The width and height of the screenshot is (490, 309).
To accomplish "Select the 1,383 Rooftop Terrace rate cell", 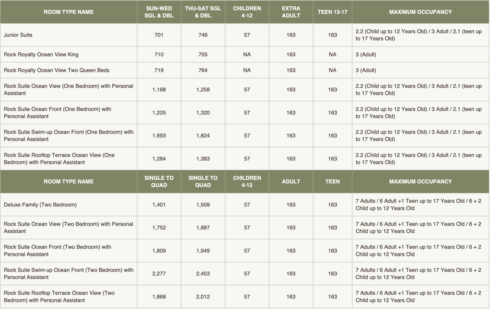I will [x=203, y=159].
